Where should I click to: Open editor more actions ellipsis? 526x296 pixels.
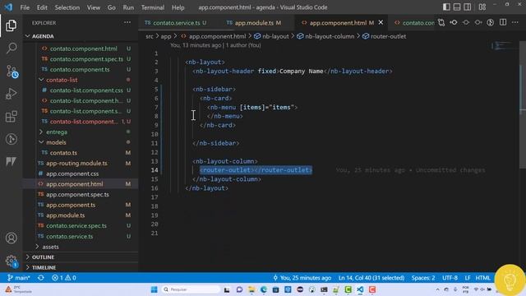point(515,22)
